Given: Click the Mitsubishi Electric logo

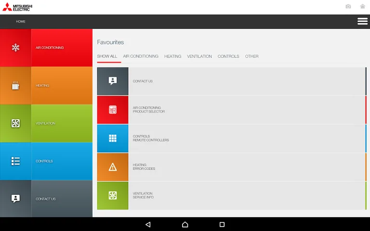Looking at the screenshot, I should tap(17, 7).
